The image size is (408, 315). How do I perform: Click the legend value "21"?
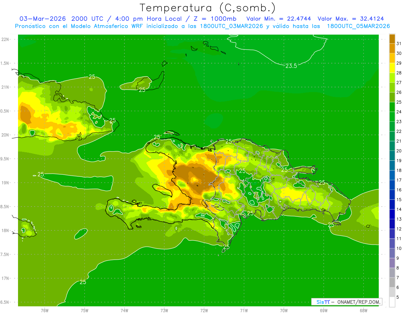point(399,141)
